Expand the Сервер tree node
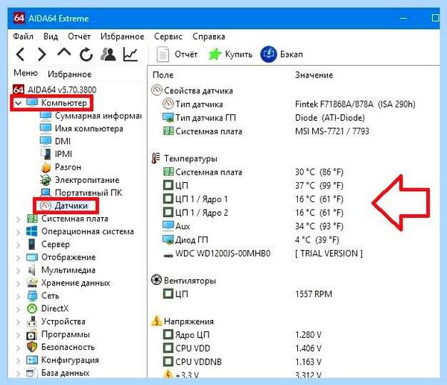447x385 pixels. [18, 245]
